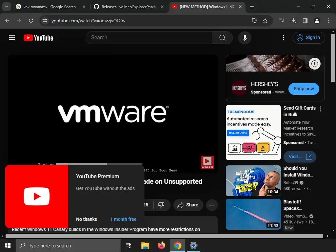Expand the tab search dropdown
This screenshot has height=252, width=336.
[7, 7]
